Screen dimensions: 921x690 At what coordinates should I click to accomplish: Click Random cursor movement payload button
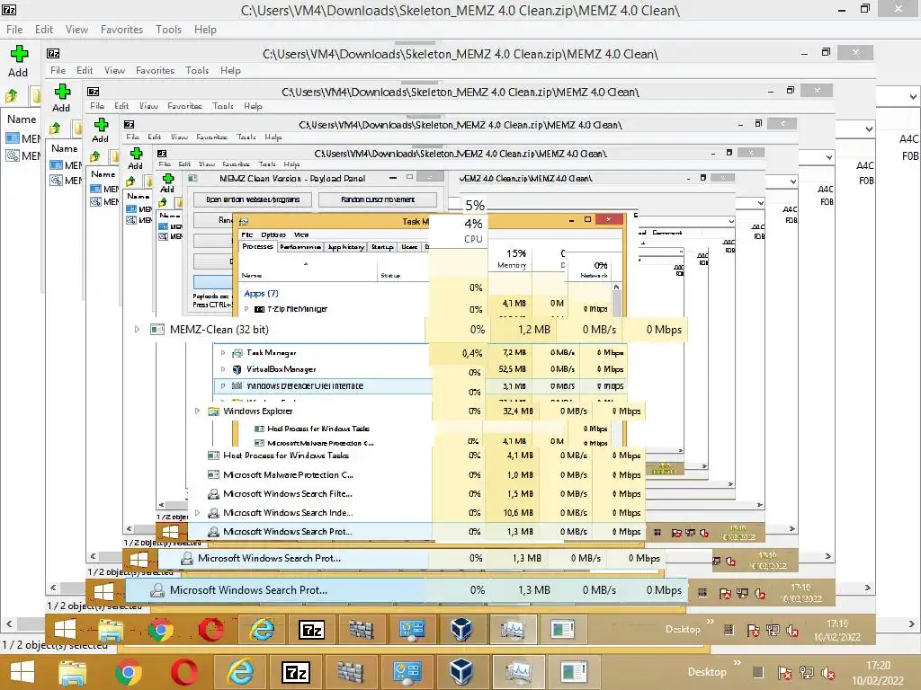[x=378, y=199]
